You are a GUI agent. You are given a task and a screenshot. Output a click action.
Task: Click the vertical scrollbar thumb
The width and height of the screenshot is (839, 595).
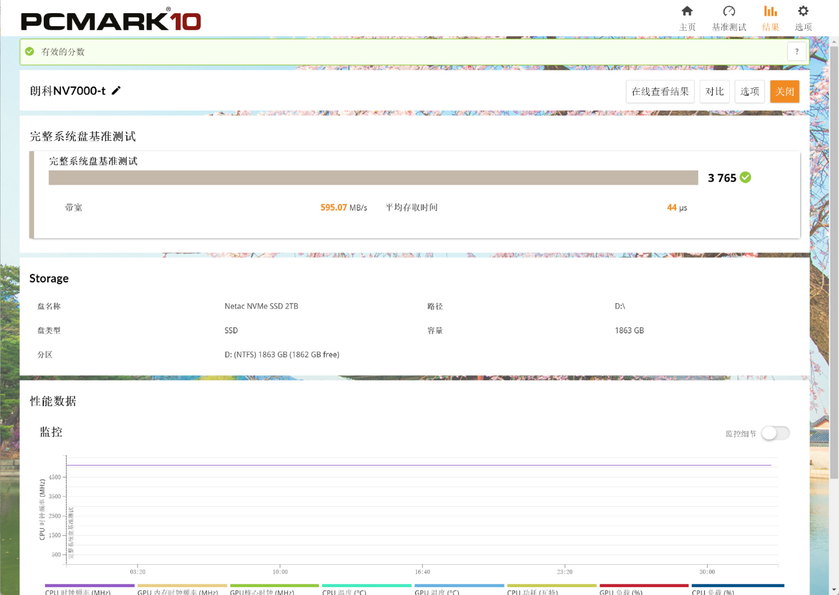click(x=834, y=262)
